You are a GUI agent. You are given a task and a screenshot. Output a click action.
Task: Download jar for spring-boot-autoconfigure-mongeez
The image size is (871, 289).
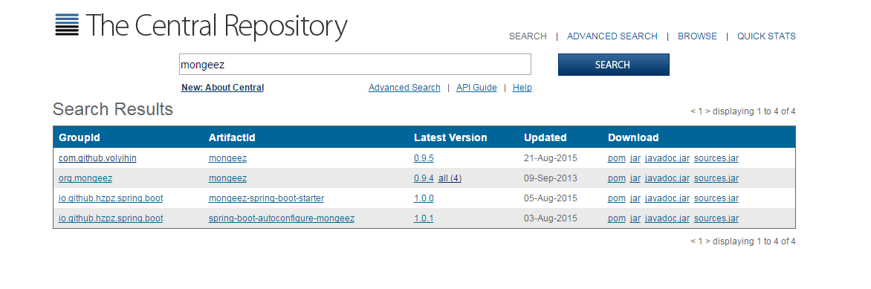(635, 218)
